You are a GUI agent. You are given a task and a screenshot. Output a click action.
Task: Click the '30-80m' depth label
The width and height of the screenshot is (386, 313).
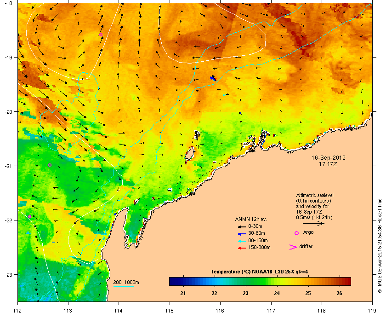pyautogui.click(x=256, y=233)
